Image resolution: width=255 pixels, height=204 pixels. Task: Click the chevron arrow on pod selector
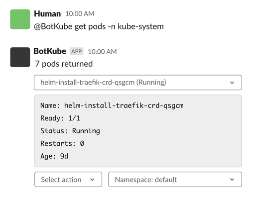tap(232, 83)
